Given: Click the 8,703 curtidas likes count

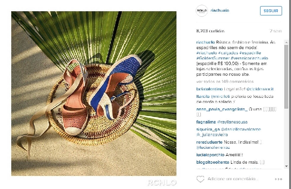Looking at the screenshot, I should 210,31.
